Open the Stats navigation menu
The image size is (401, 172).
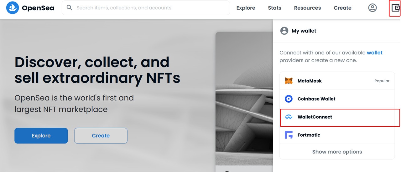pyautogui.click(x=274, y=8)
